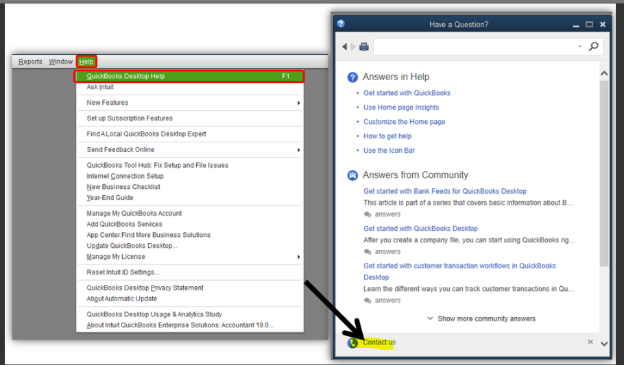The width and height of the screenshot is (624, 367).
Task: Close the Have a Question window
Action: 603,25
